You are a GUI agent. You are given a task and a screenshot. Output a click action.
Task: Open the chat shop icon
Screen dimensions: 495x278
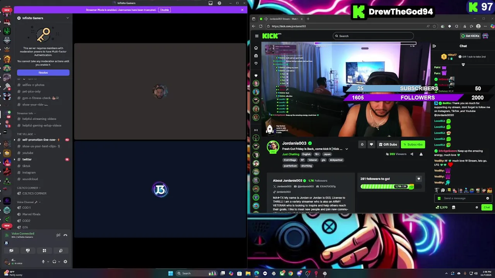(454, 207)
